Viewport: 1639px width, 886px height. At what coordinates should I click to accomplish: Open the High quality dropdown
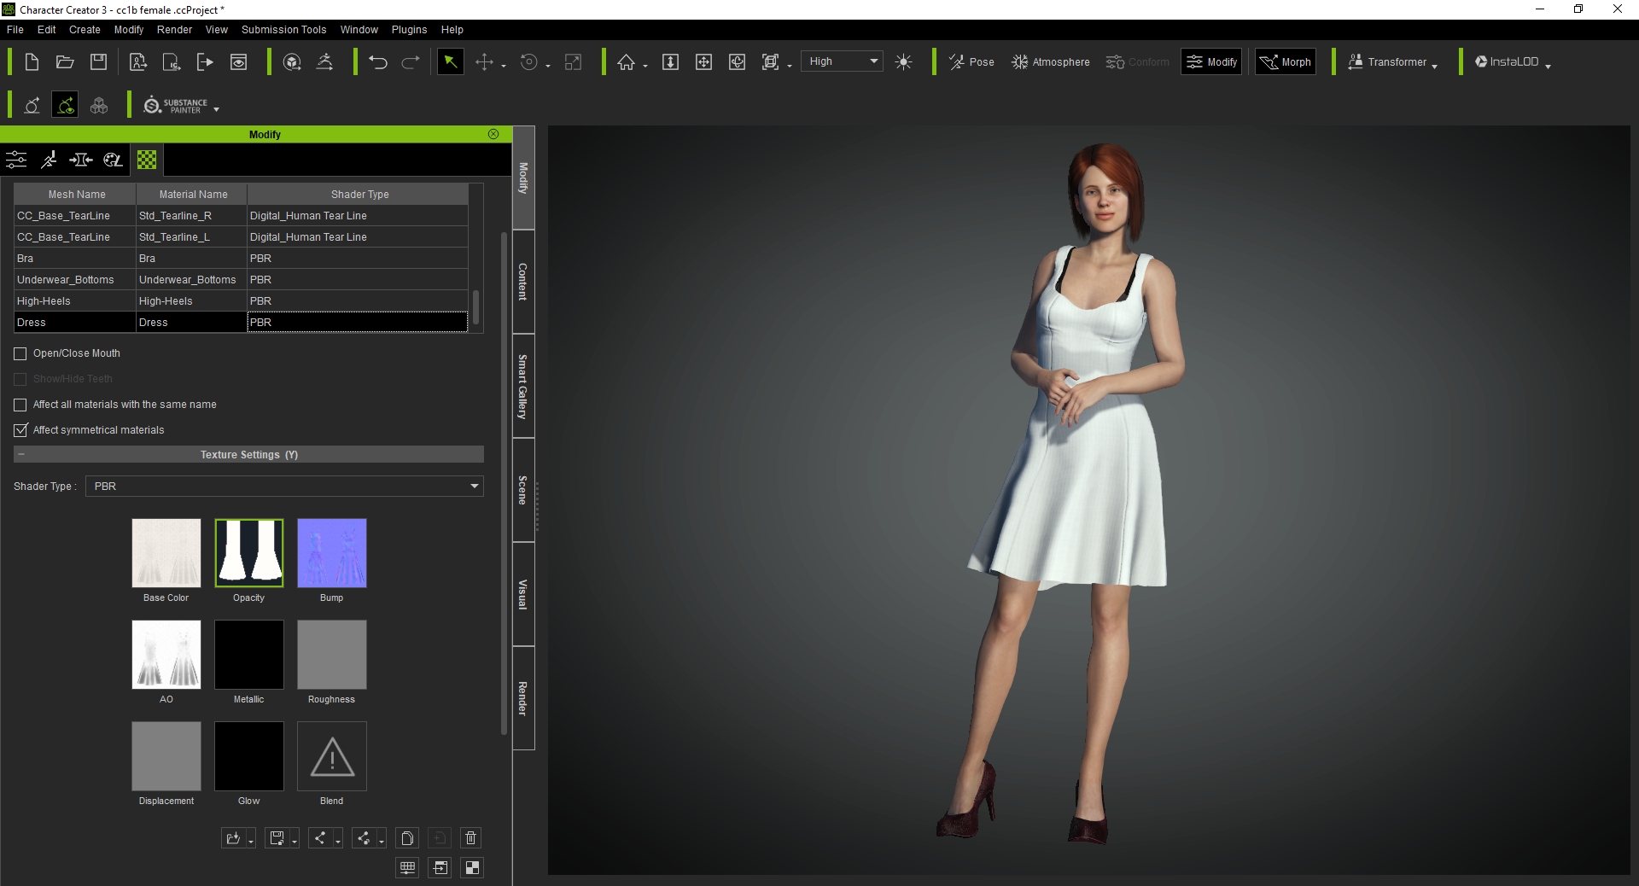(x=842, y=61)
